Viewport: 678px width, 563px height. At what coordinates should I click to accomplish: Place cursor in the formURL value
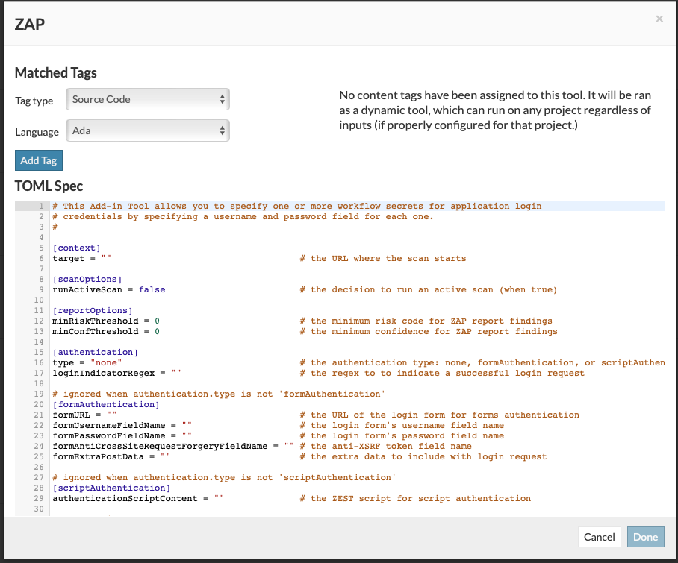111,415
